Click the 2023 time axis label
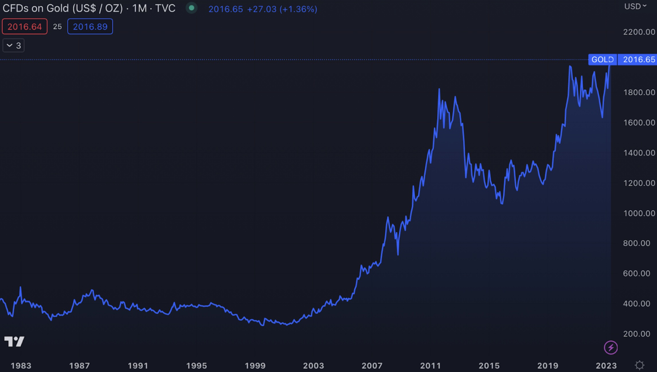Screen dimensions: 657x372 click(606, 366)
